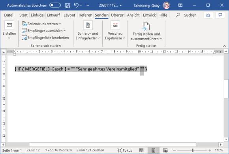
Task: Open the undo history dropdown arrow
Action: click(81, 6)
